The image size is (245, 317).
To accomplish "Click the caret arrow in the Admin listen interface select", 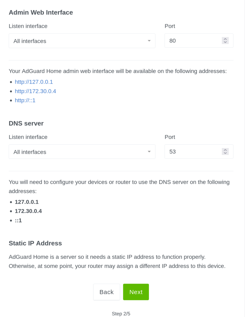I will point(149,41).
